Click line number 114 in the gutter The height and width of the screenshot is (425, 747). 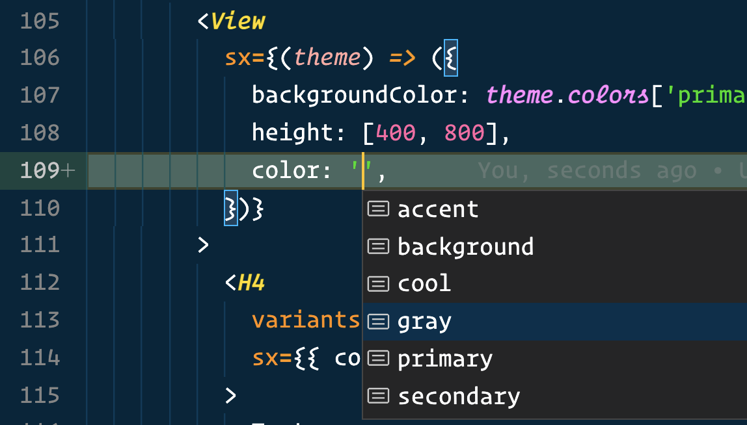pos(40,358)
